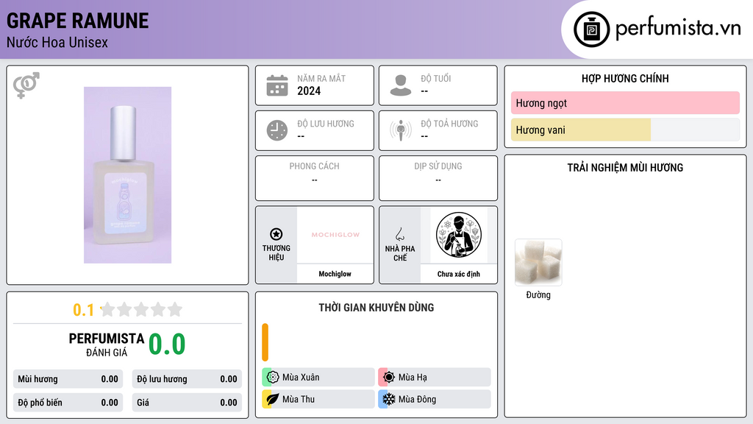Click the sillage icon beside Độ toả hương
753x424 pixels.
[401, 130]
